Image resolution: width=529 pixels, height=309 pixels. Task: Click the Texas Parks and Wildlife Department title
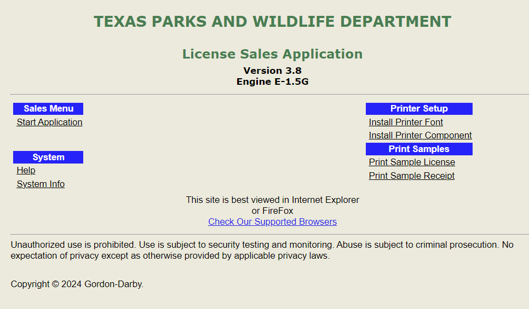[272, 22]
